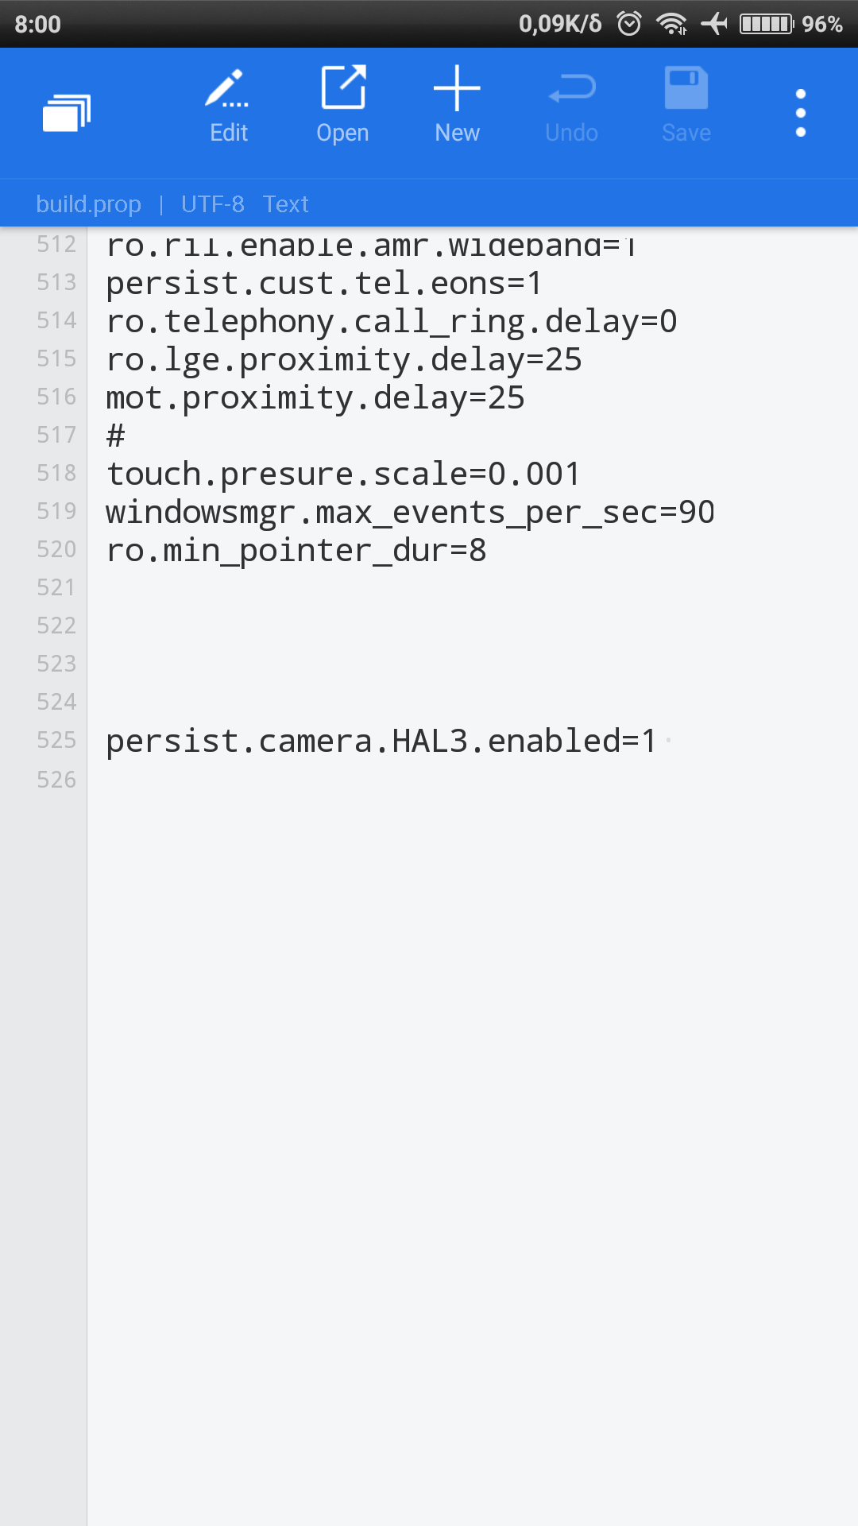
Task: Change the Text syntax mode
Action: tap(285, 204)
